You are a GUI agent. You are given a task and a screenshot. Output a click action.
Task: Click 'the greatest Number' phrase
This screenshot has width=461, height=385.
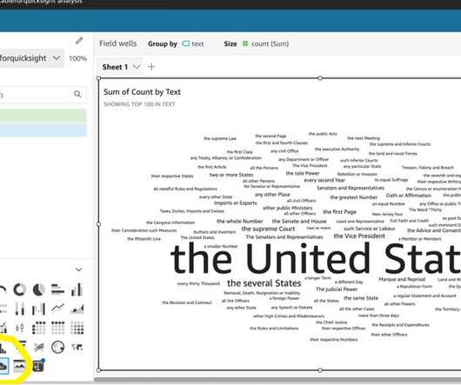click(354, 197)
